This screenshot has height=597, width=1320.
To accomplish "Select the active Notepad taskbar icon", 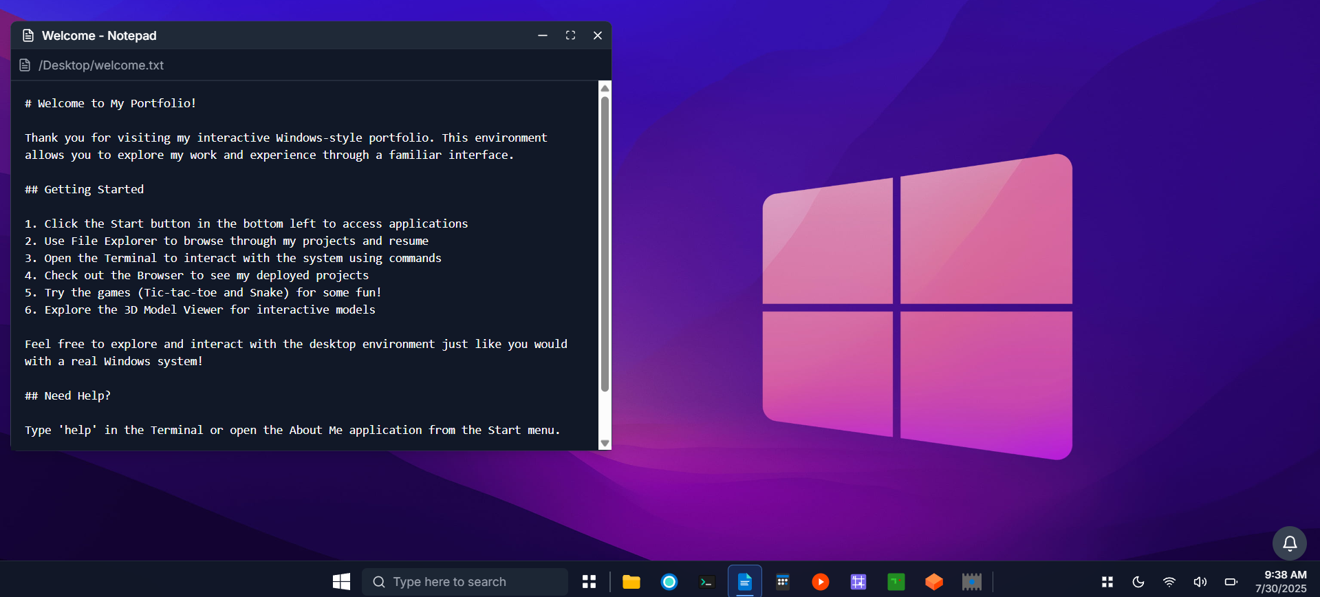I will click(745, 582).
